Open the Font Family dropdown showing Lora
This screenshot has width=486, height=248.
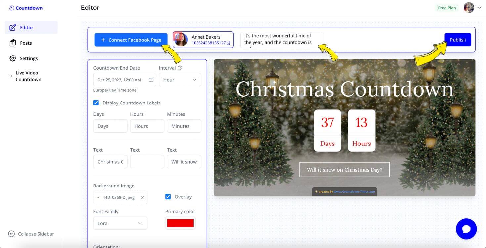pyautogui.click(x=120, y=223)
